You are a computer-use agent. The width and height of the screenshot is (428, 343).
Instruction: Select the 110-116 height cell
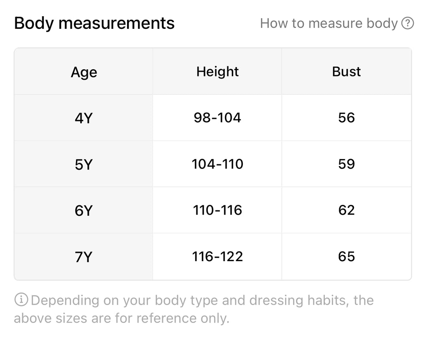217,210
